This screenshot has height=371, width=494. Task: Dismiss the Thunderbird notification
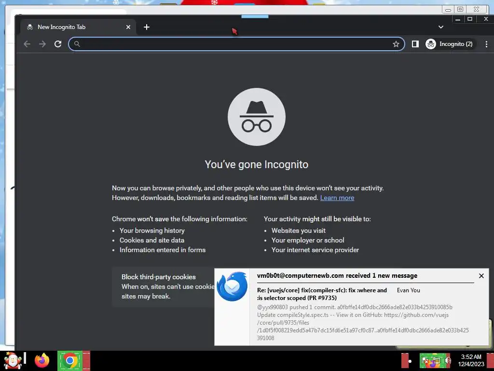coord(481,276)
